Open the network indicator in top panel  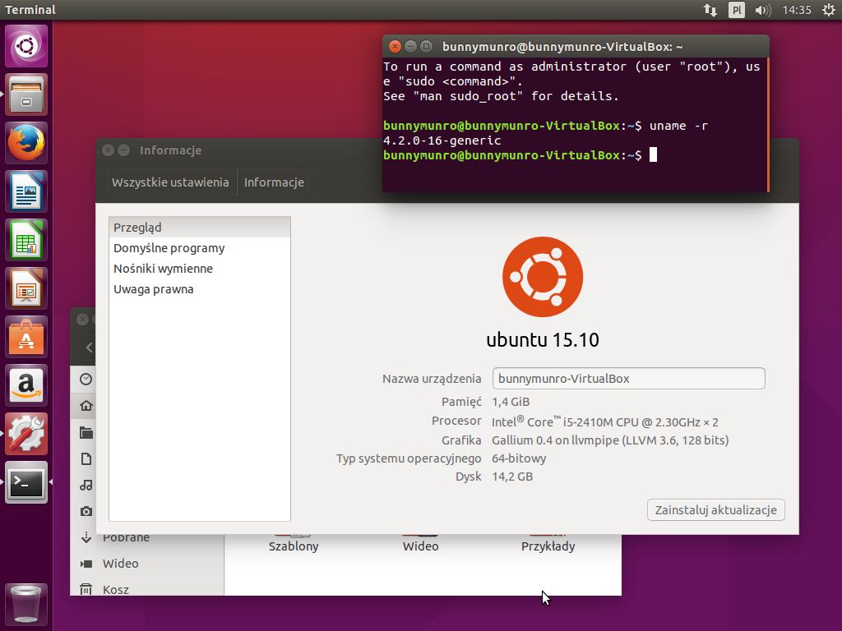(710, 10)
